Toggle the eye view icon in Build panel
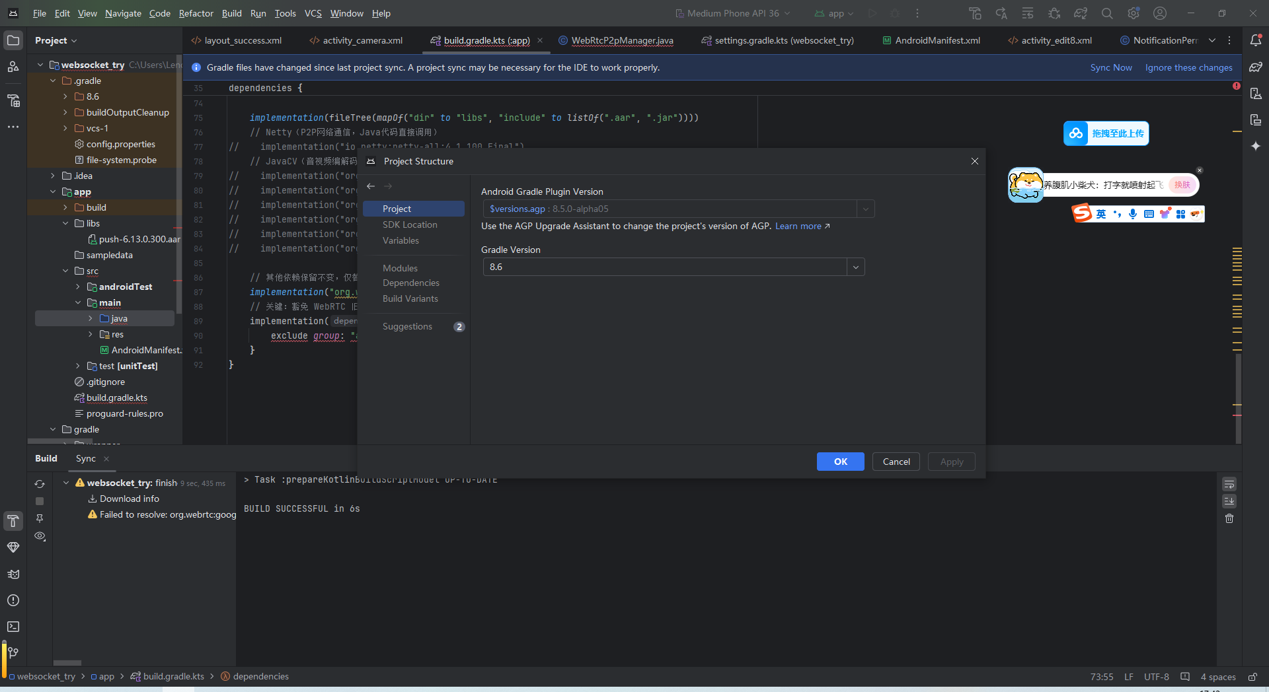 pos(40,536)
